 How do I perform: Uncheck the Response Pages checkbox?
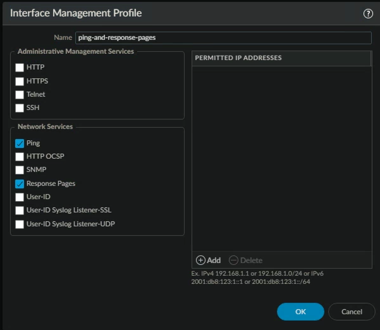tap(20, 184)
